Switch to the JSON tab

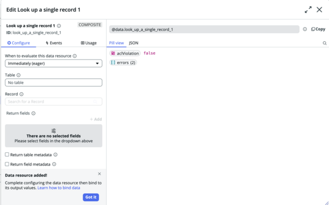click(134, 43)
